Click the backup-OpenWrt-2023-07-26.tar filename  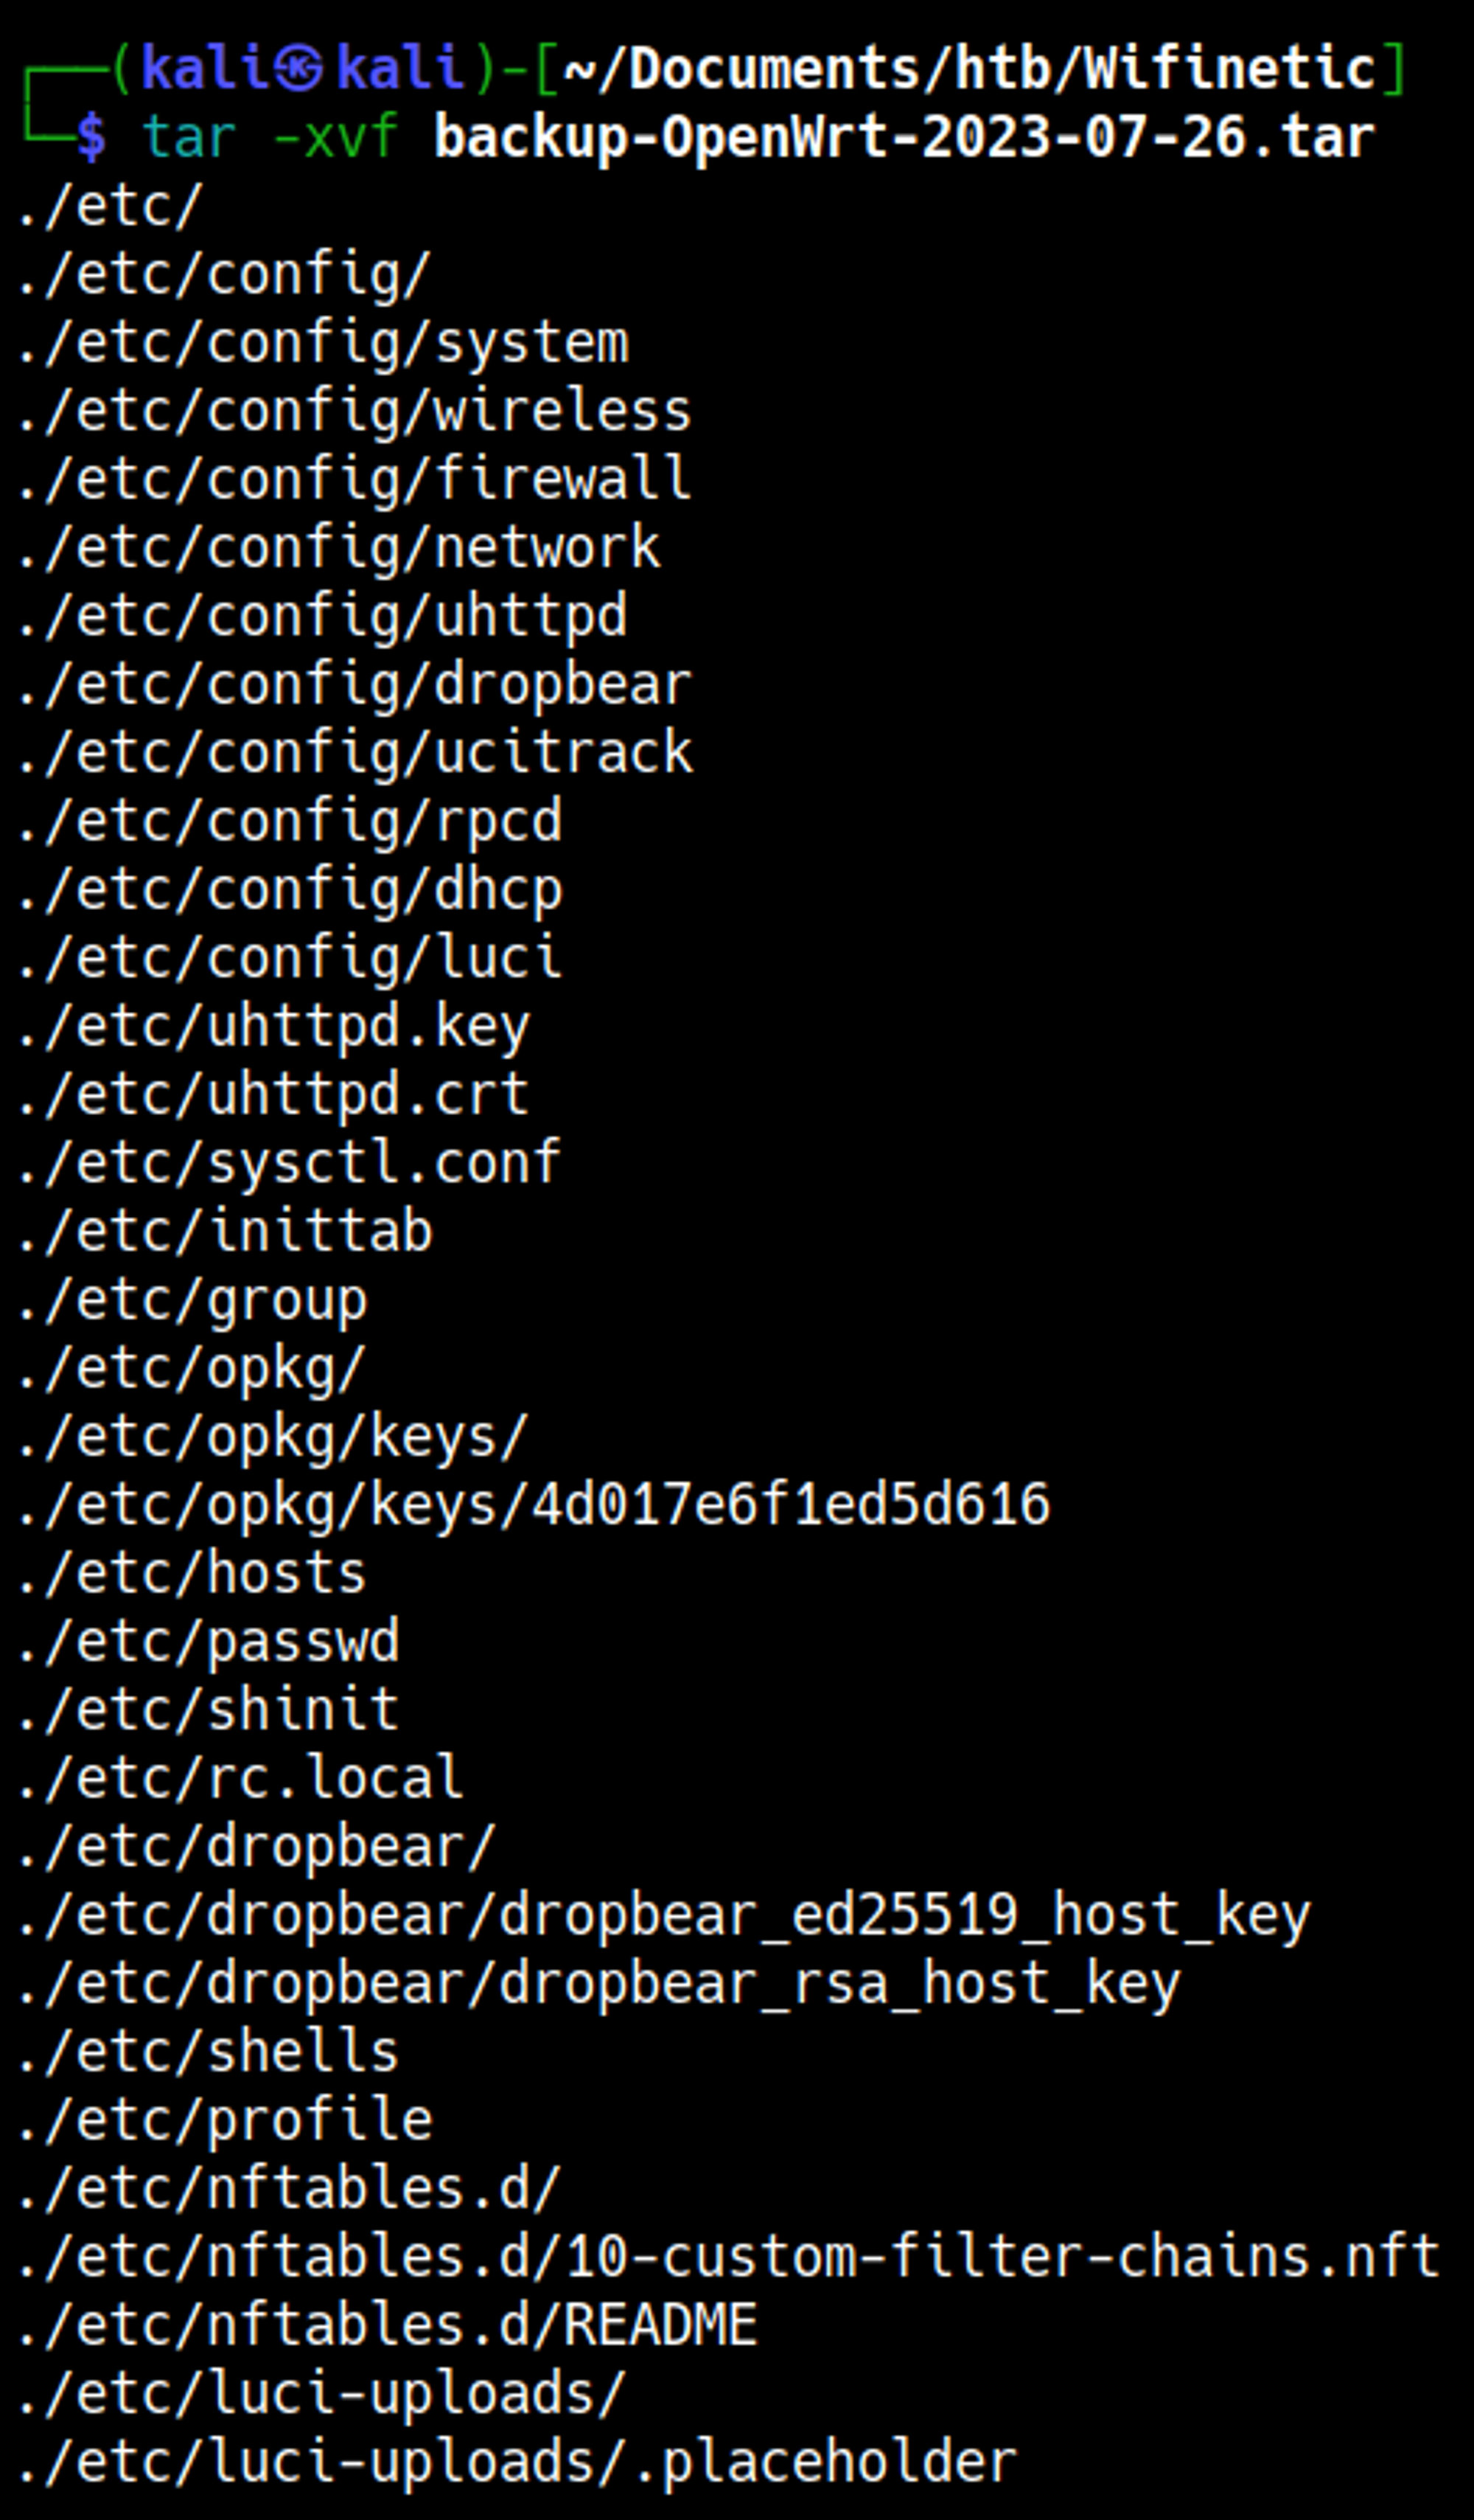[x=904, y=136]
